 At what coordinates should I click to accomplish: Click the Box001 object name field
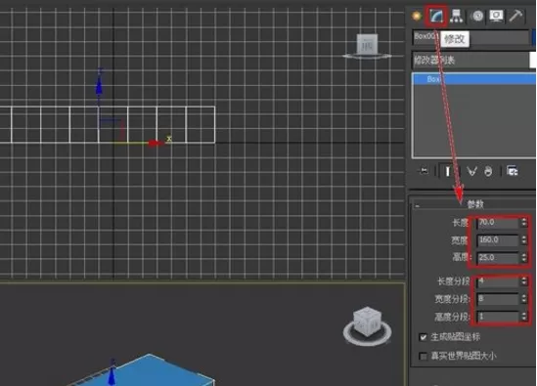470,37
